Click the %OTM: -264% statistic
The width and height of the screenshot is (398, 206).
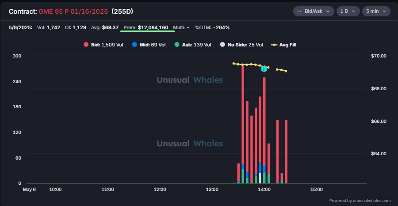point(212,27)
